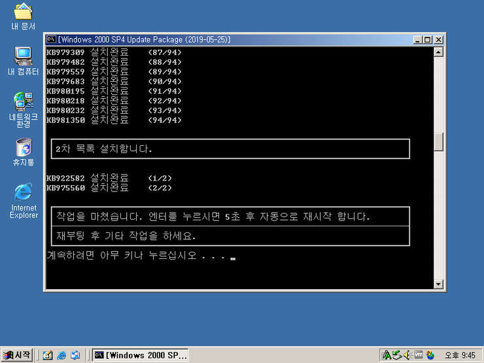The height and width of the screenshot is (363, 484).
Task: Launch Internet Explorer from quick launch
Action: click(x=61, y=355)
